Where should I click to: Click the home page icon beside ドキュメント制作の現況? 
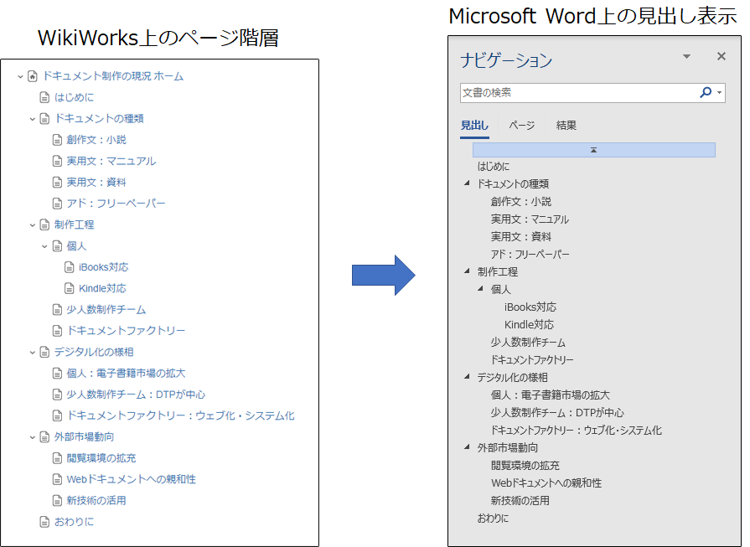pyautogui.click(x=33, y=76)
